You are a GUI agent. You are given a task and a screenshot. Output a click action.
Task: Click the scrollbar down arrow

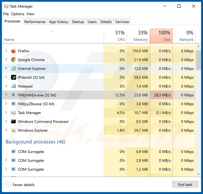198,174
